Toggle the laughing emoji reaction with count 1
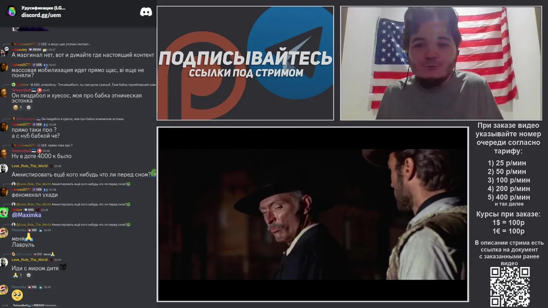The image size is (548, 308). click(x=18, y=107)
